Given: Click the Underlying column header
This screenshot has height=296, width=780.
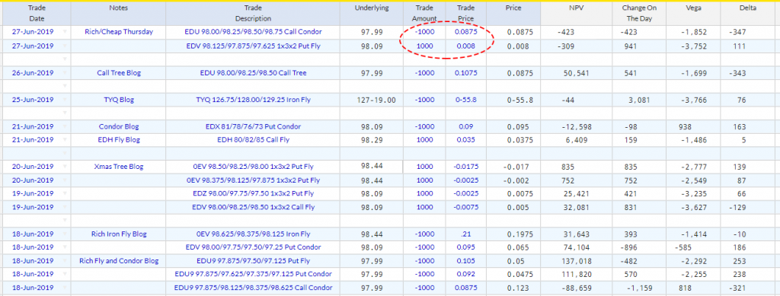Looking at the screenshot, I should (x=372, y=14).
